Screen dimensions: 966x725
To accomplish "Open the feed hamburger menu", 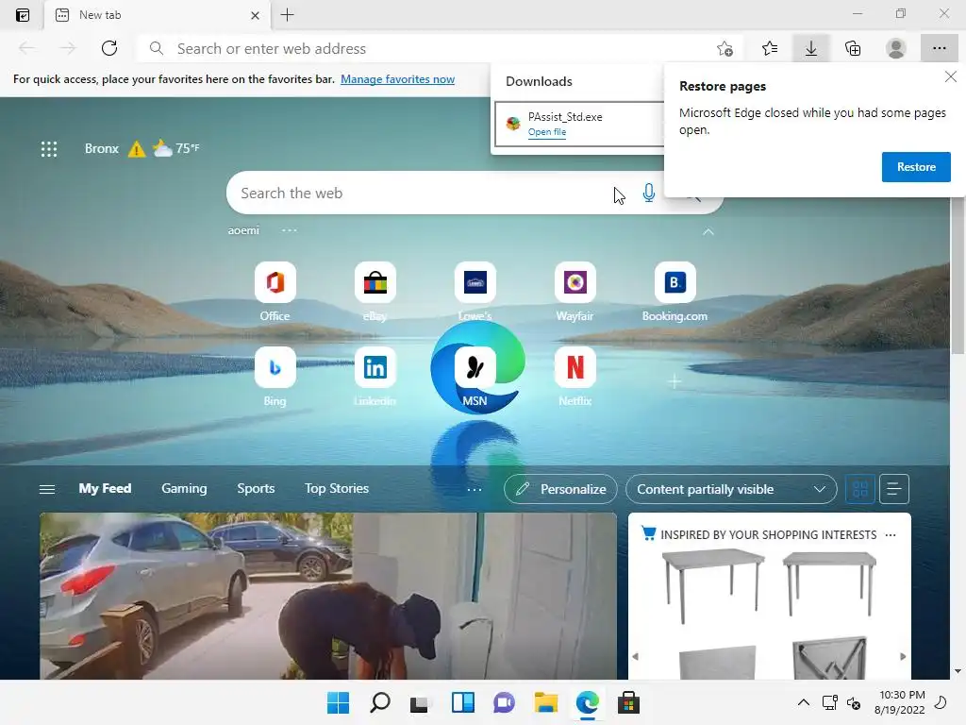I will tap(47, 490).
